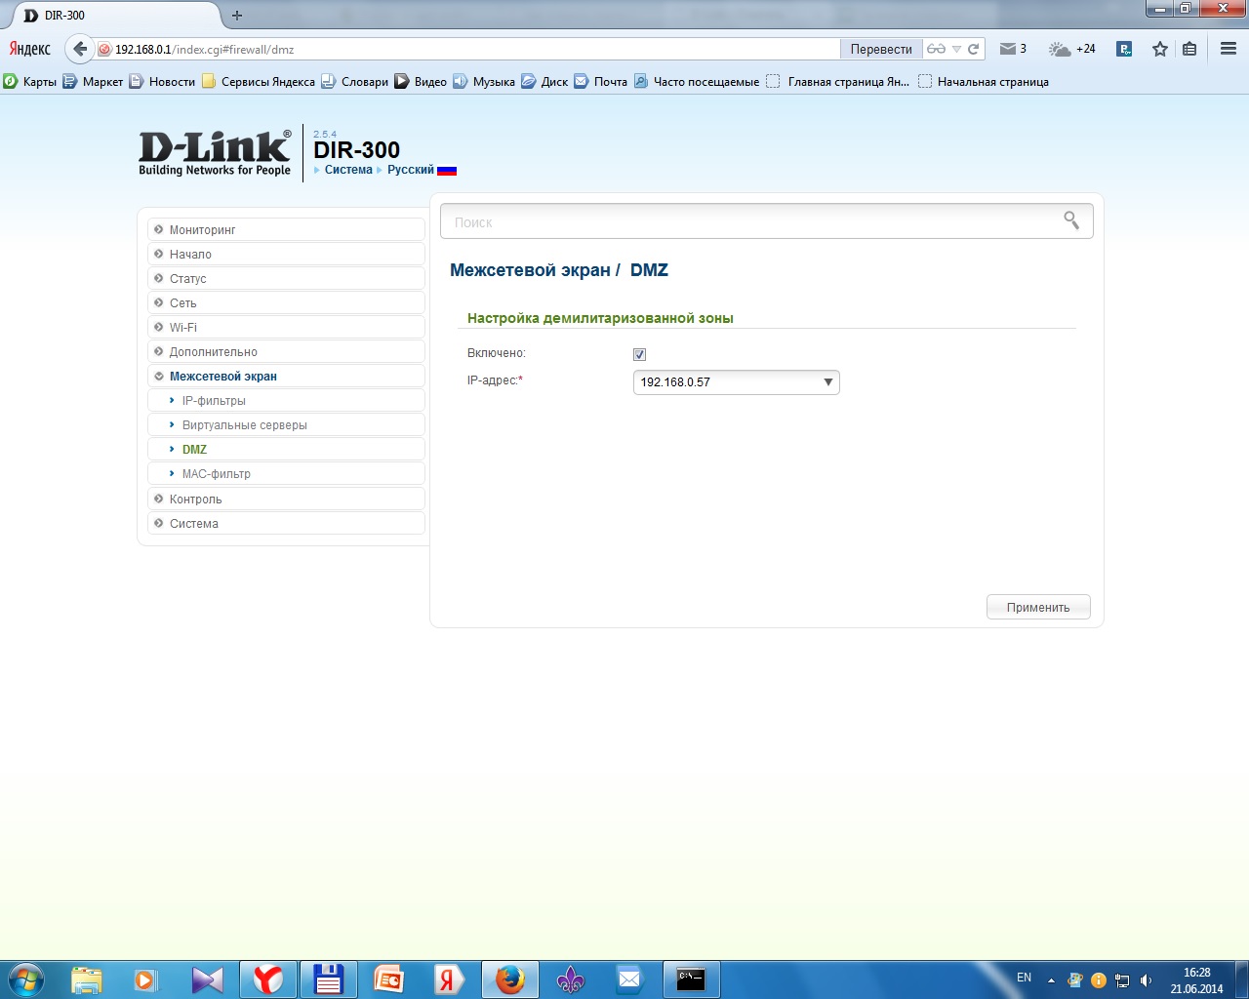The image size is (1249, 999).
Task: Select the DIR-300 browser tab
Action: click(x=117, y=16)
